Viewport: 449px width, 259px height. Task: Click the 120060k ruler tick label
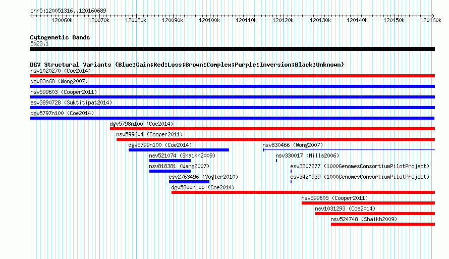coord(62,20)
